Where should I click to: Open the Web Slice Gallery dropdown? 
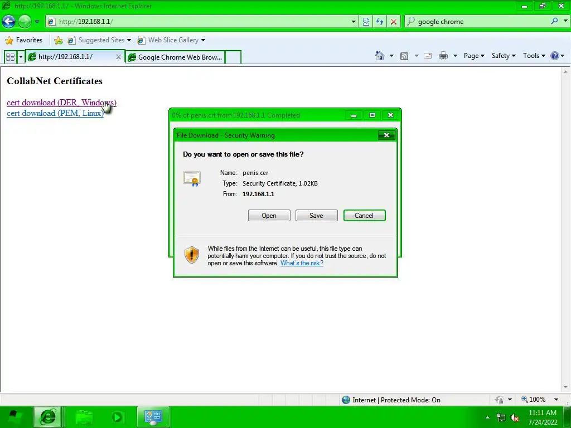[x=171, y=40]
